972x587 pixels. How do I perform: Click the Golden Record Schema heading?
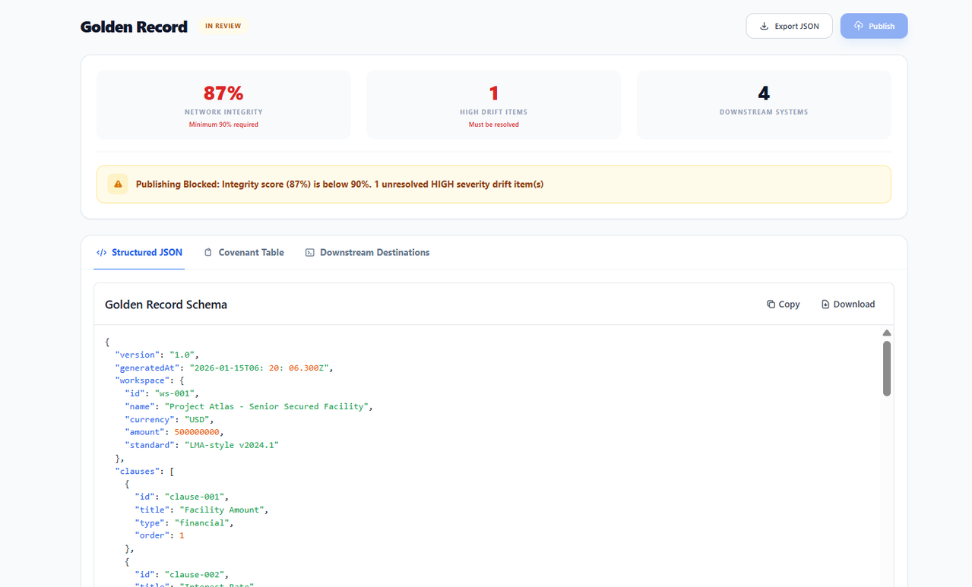click(166, 305)
